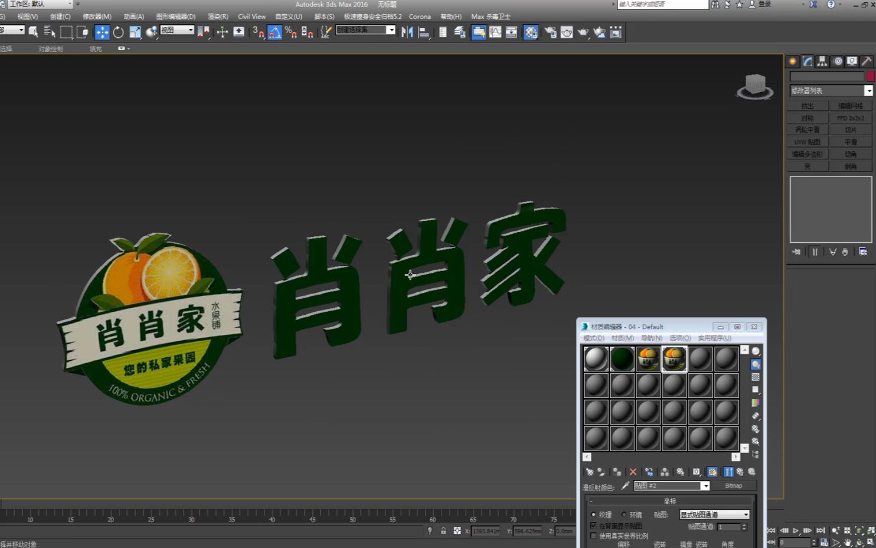The height and width of the screenshot is (548, 876).
Task: Click the Select by Name icon
Action: point(50,32)
